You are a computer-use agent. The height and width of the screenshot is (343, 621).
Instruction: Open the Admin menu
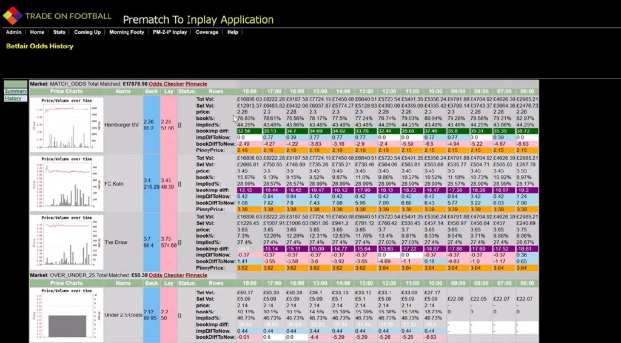pyautogui.click(x=13, y=33)
